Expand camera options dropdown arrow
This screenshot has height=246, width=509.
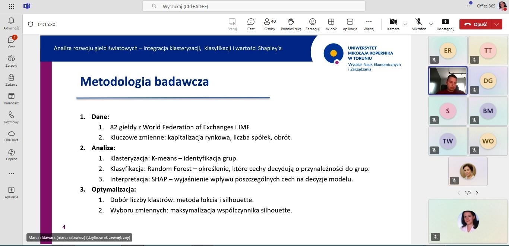405,24
